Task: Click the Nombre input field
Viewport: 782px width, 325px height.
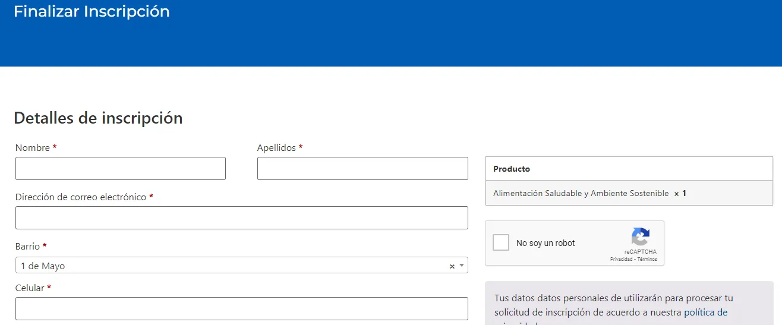Action: click(121, 168)
